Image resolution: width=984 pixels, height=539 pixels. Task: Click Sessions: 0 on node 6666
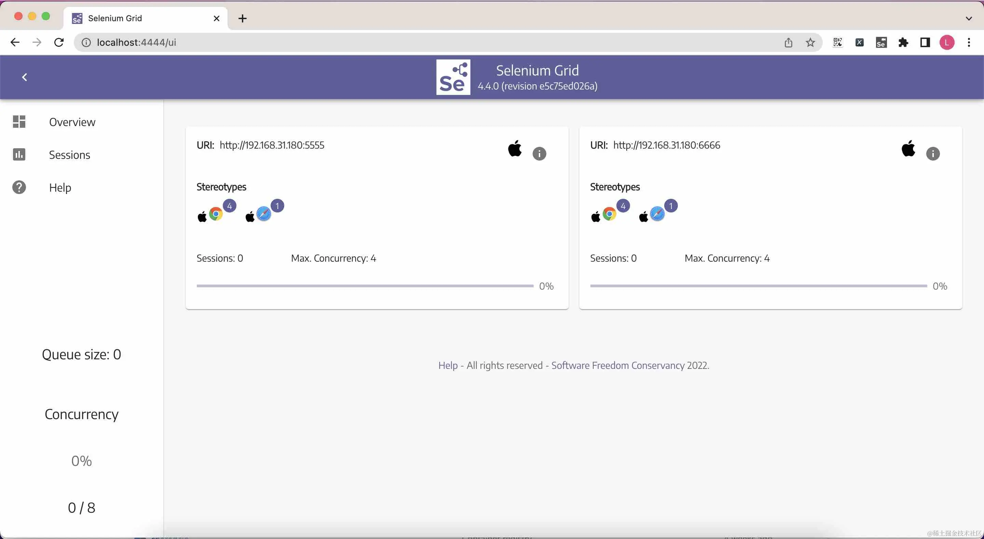pyautogui.click(x=613, y=258)
